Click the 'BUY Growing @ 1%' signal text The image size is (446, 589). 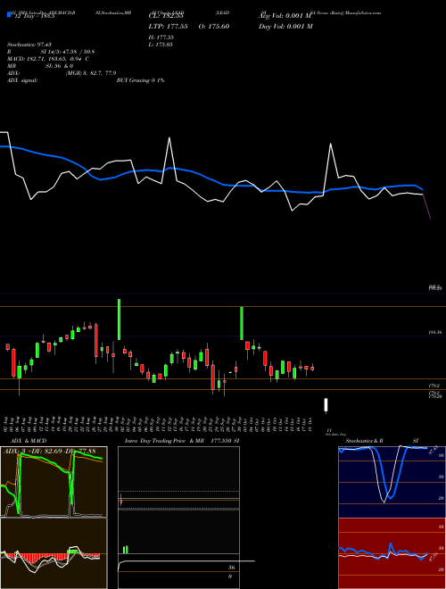[x=140, y=80]
